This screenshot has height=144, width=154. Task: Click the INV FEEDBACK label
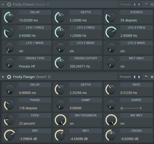point(86,115)
